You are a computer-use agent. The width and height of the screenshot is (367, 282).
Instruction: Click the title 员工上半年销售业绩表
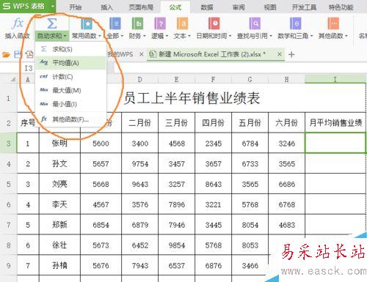point(192,98)
